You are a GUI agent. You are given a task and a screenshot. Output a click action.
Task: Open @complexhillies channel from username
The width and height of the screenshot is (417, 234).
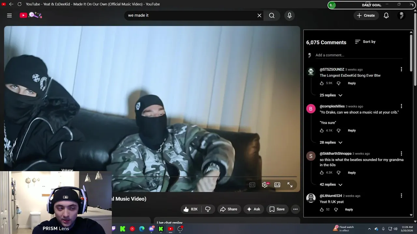(332, 106)
